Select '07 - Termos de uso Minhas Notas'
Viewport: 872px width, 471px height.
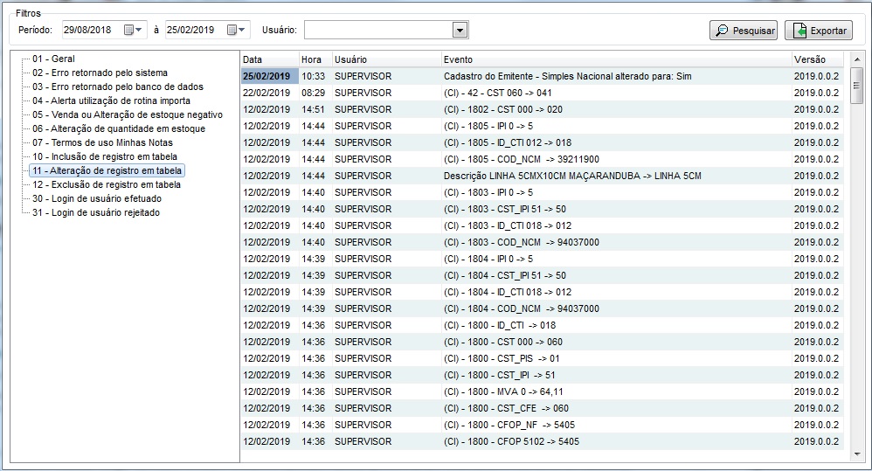coord(102,143)
